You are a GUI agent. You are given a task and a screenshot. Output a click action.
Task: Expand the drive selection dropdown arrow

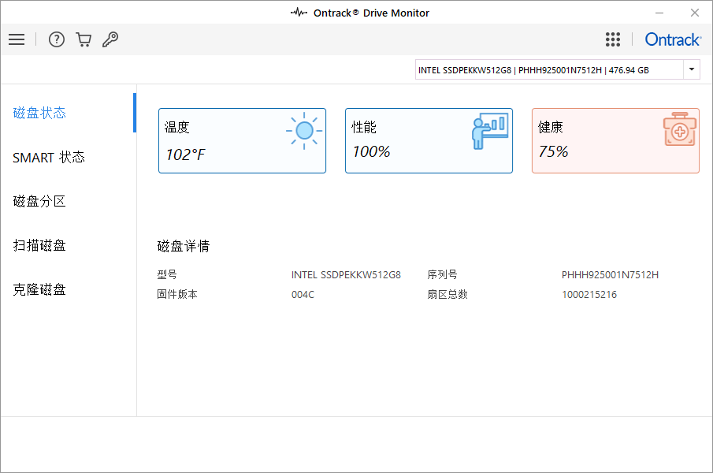(692, 69)
